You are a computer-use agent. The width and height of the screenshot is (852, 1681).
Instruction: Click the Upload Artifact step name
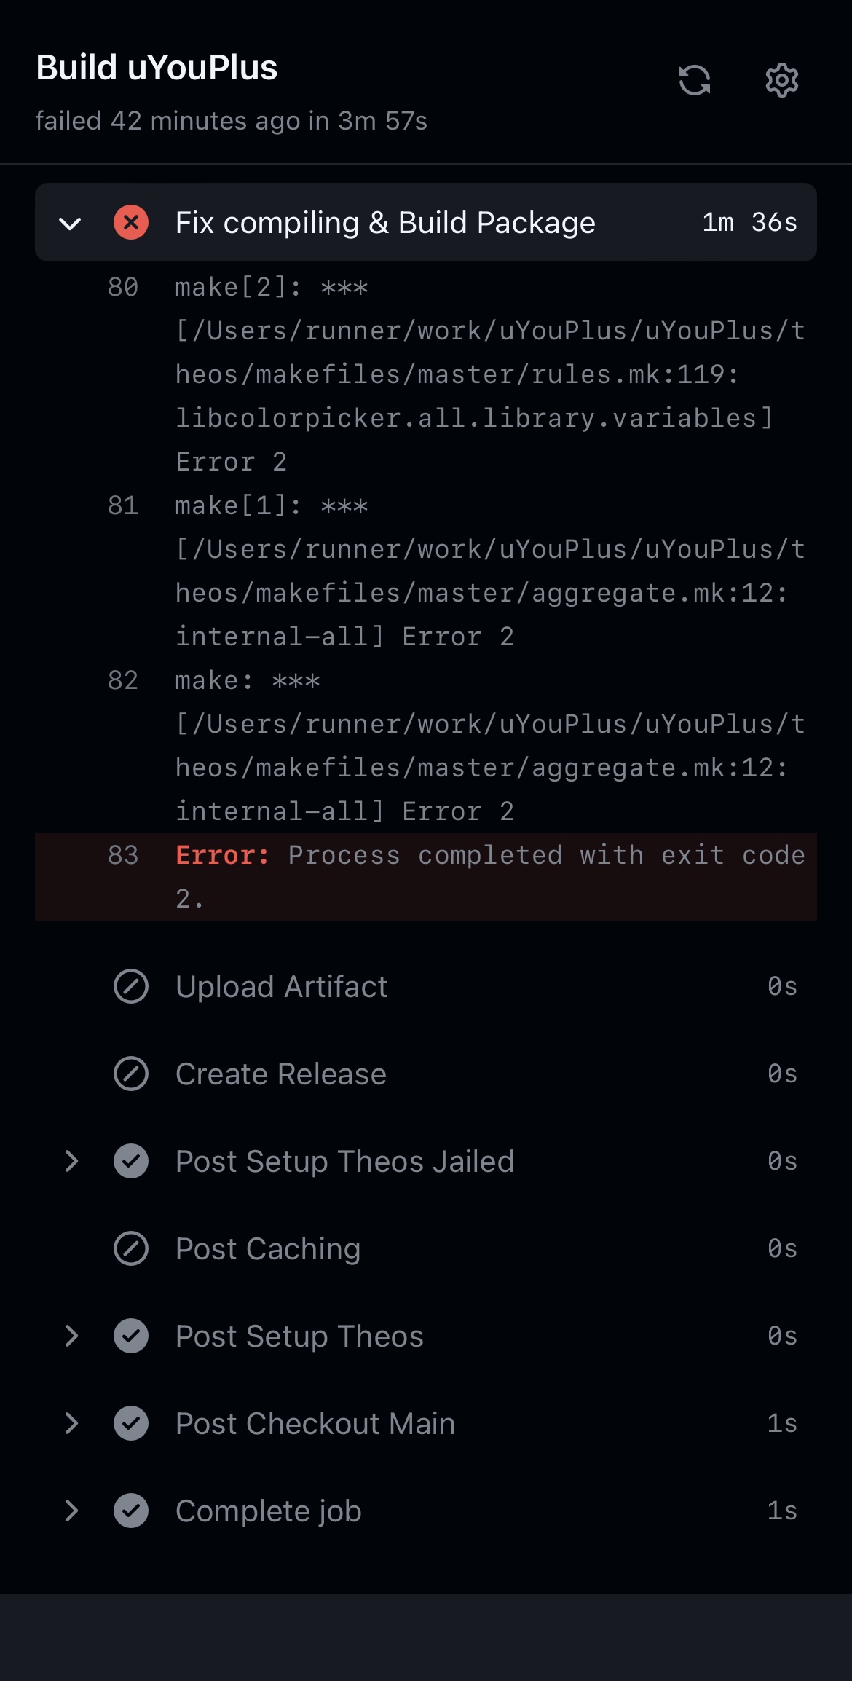coord(281,986)
